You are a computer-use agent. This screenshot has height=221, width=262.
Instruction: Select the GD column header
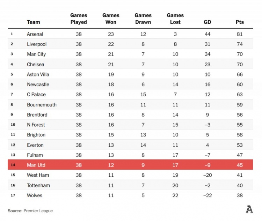(x=208, y=22)
